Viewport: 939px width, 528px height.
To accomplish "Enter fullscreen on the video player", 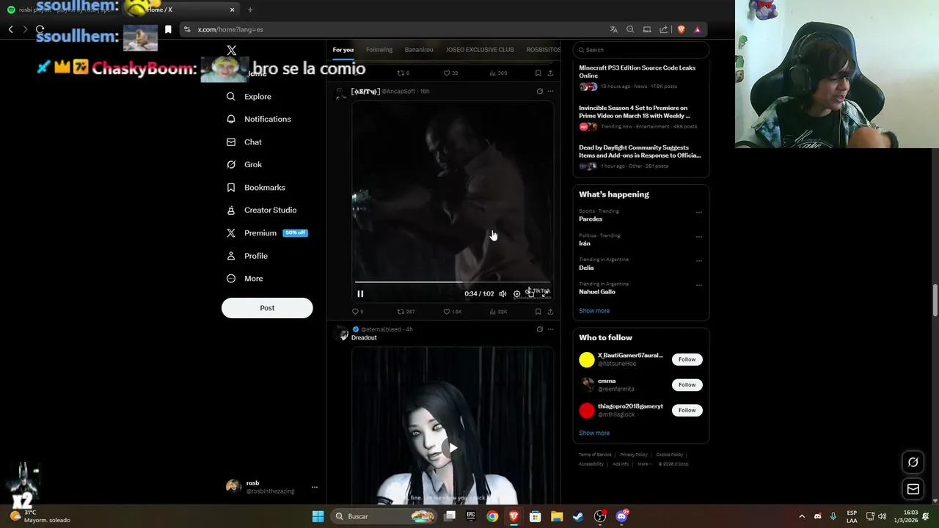I will (x=544, y=293).
